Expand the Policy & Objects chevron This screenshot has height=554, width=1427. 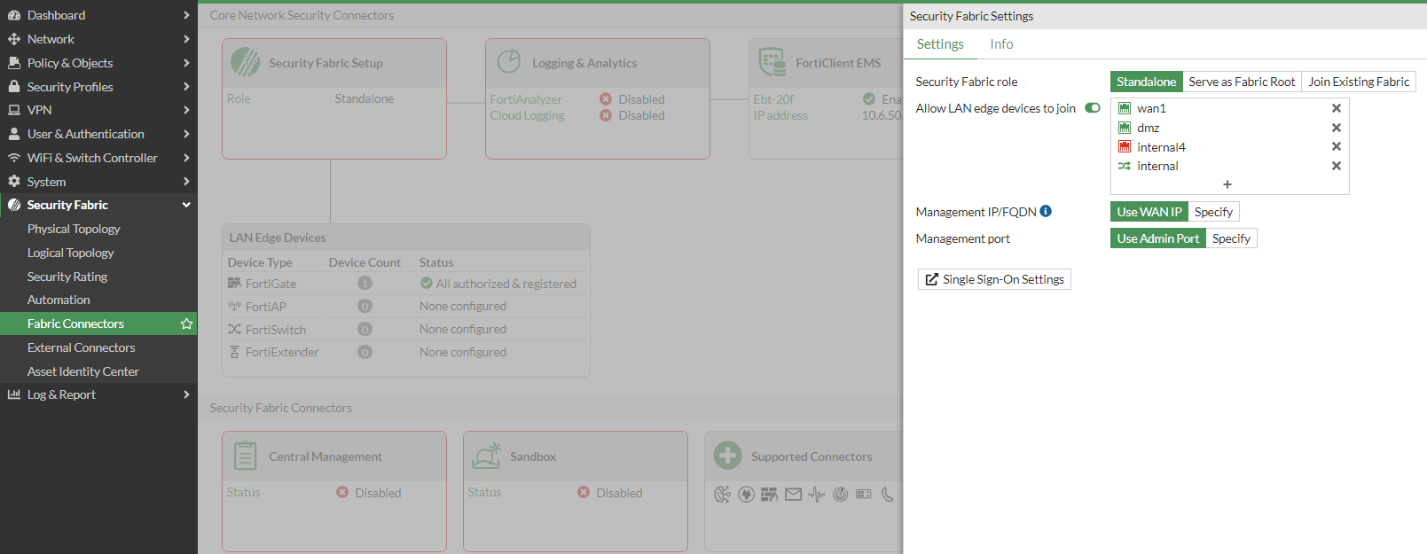click(186, 63)
